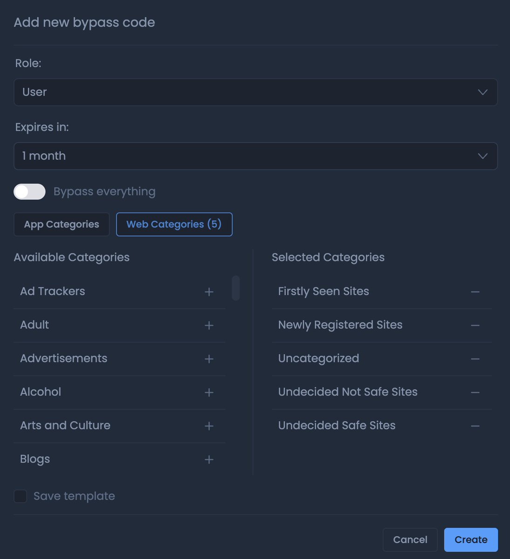The height and width of the screenshot is (559, 510).
Task: Click the Cancel button
Action: coord(410,540)
